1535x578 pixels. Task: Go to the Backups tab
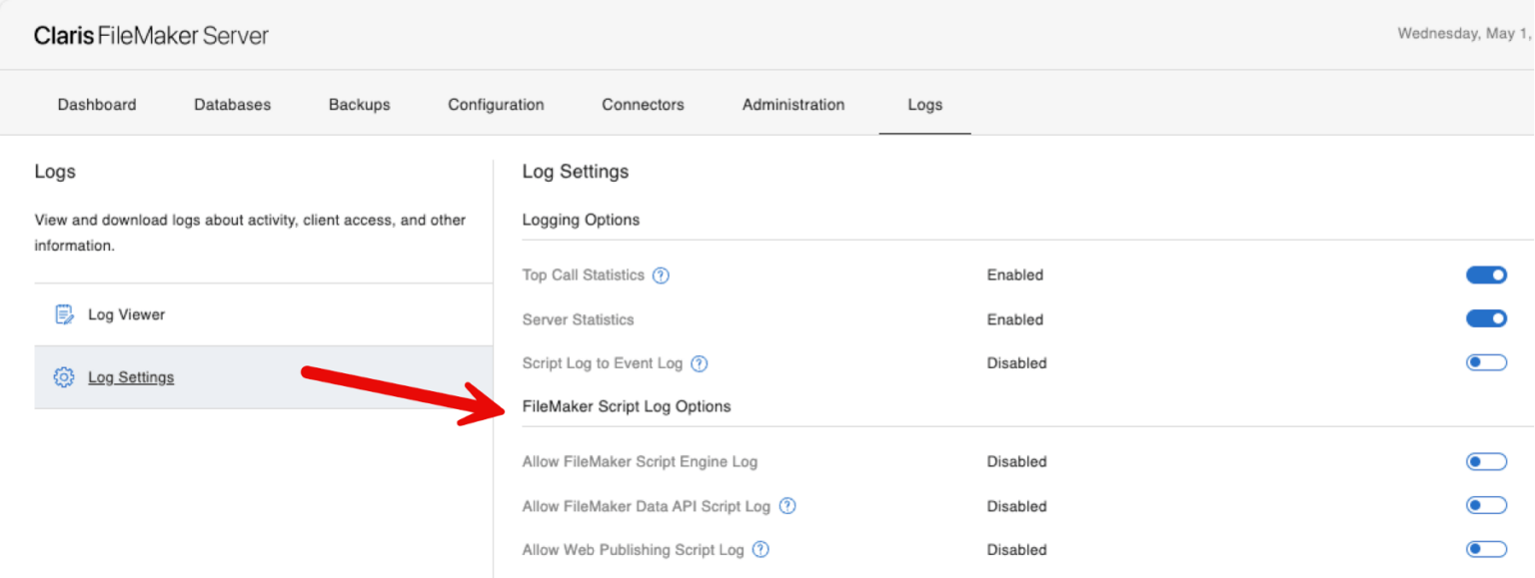click(x=359, y=104)
